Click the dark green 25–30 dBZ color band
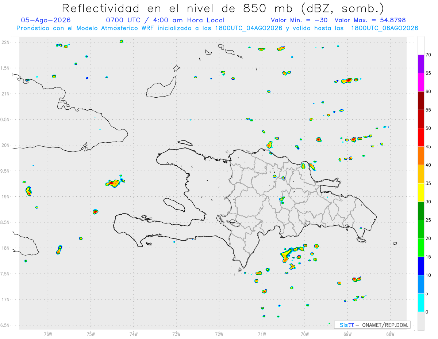The width and height of the screenshot is (438, 339). click(421, 211)
